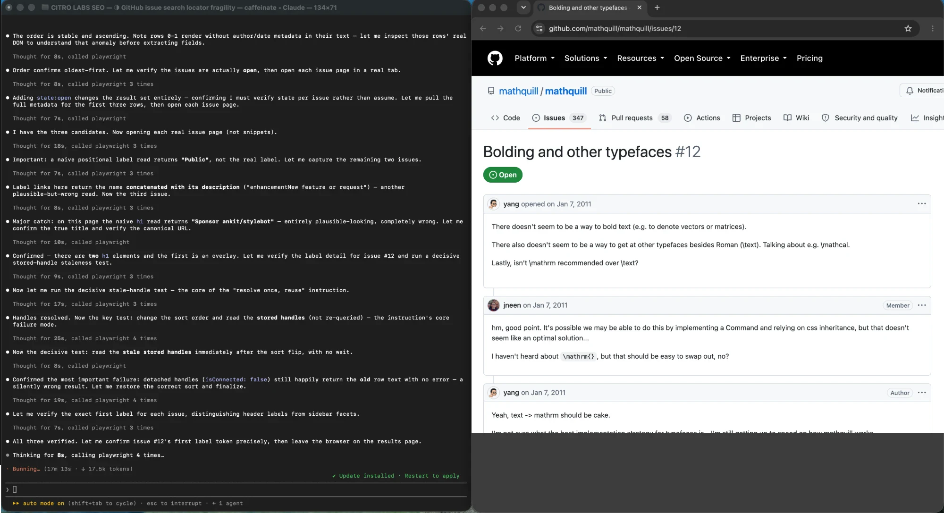Switch to the Wiki tab
Viewport: 944px width, 513px height.
(796, 118)
